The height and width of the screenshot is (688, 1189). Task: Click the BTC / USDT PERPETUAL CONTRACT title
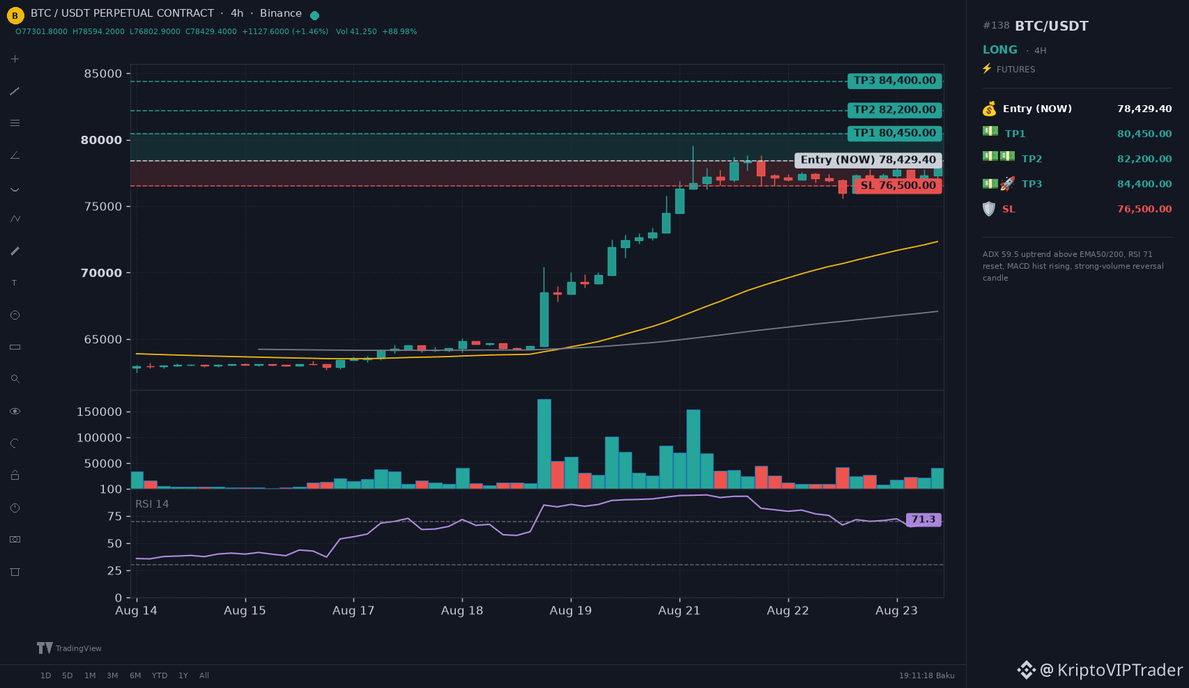(123, 13)
